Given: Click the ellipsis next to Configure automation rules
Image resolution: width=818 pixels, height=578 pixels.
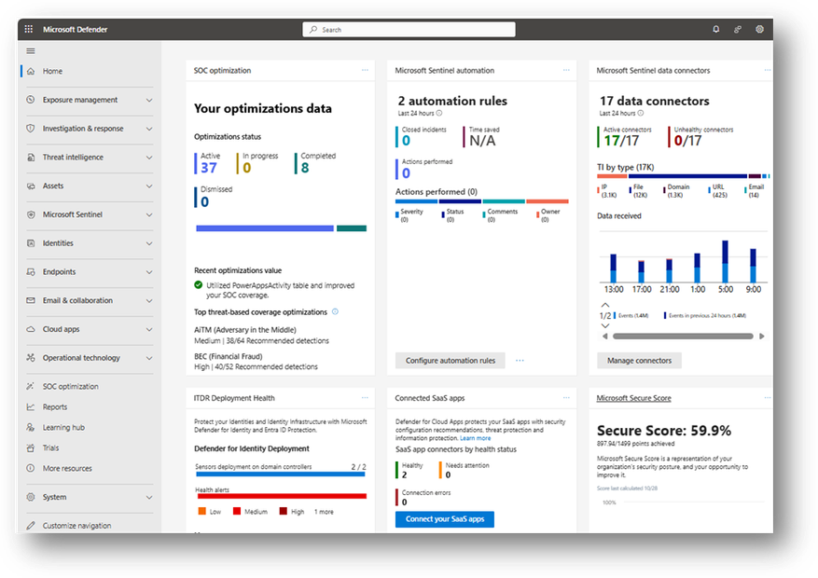Looking at the screenshot, I should pyautogui.click(x=520, y=360).
